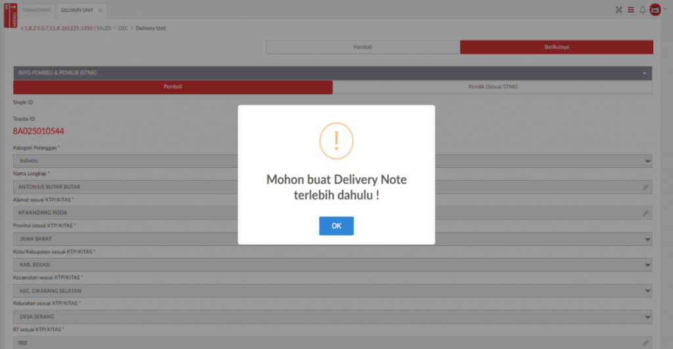Switch to the Dashboard tab
This screenshot has width=673, height=349.
[37, 10]
